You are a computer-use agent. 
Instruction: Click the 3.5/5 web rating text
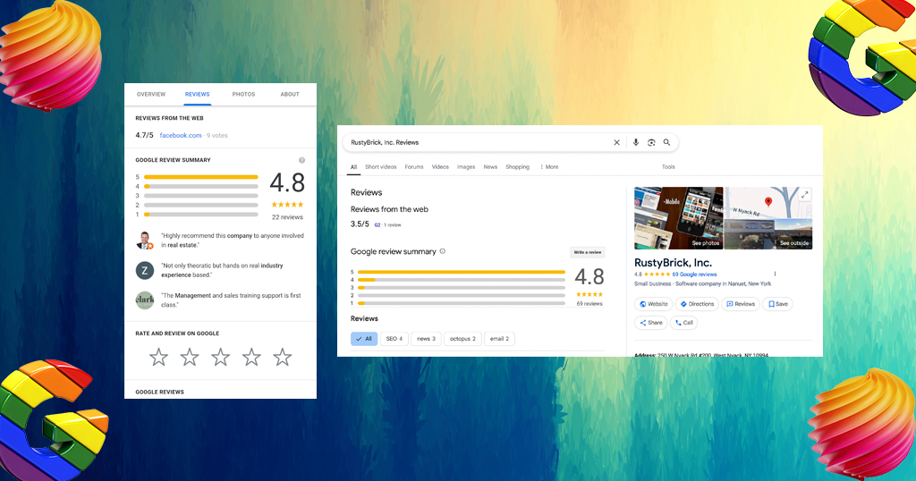[x=360, y=224]
